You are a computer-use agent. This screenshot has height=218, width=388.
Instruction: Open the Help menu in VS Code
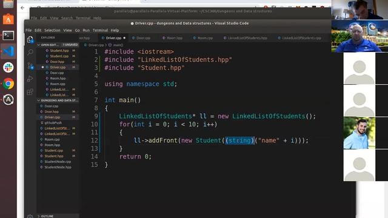115,30
